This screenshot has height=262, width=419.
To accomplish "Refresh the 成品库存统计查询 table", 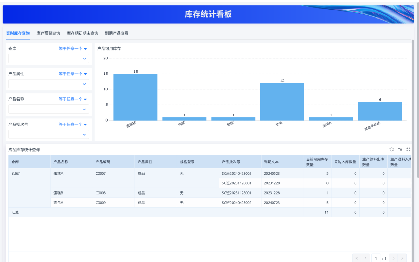I will 391,150.
